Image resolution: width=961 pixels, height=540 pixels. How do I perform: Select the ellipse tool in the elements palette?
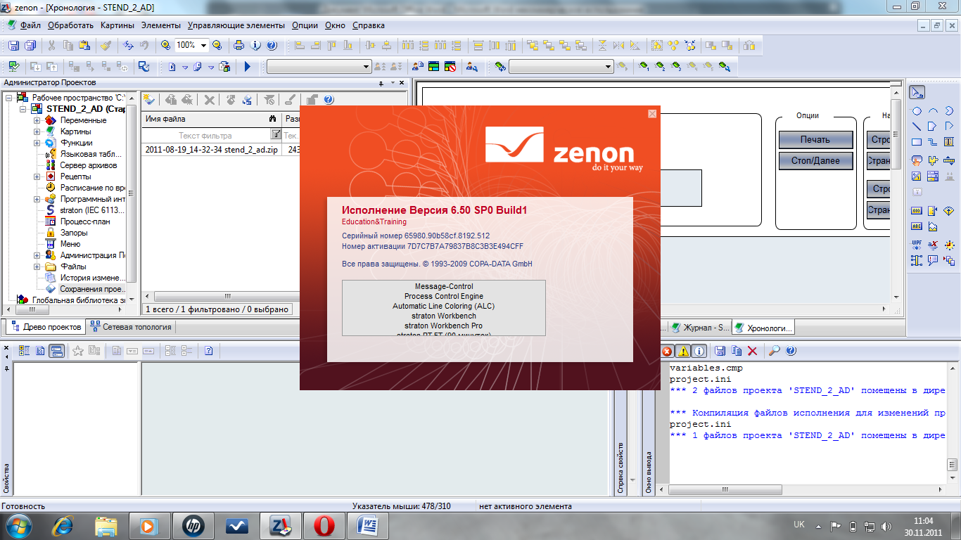917,111
